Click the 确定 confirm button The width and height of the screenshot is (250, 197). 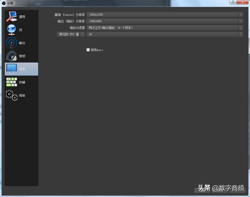[202, 191]
